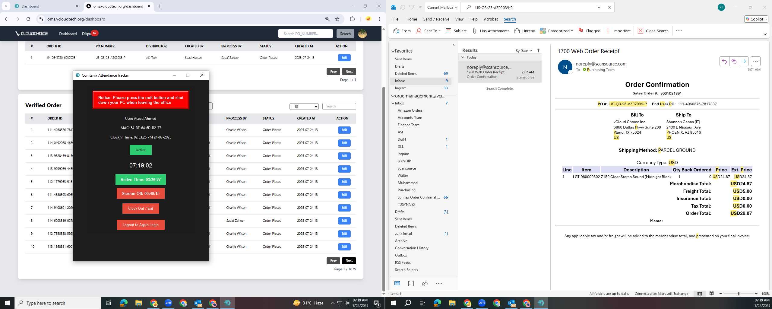Open Synnex Order Confirmation folder
The image size is (772, 309).
point(419,197)
